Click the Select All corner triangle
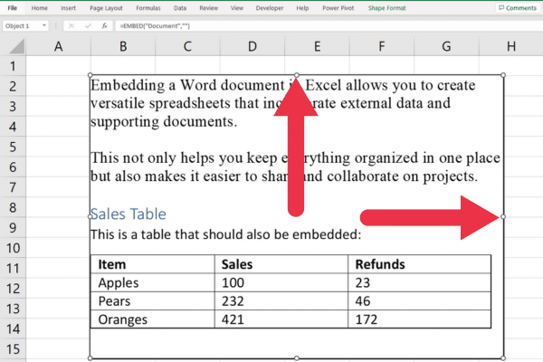Screen dimensions: 543x362 point(16,46)
